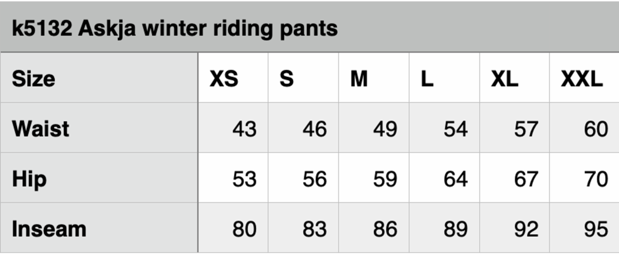Select the XL column header
Viewport: 619px width, 255px height.
504,79
